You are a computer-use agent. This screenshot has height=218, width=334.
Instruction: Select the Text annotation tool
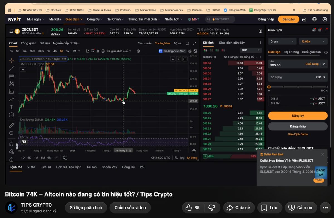11,107
